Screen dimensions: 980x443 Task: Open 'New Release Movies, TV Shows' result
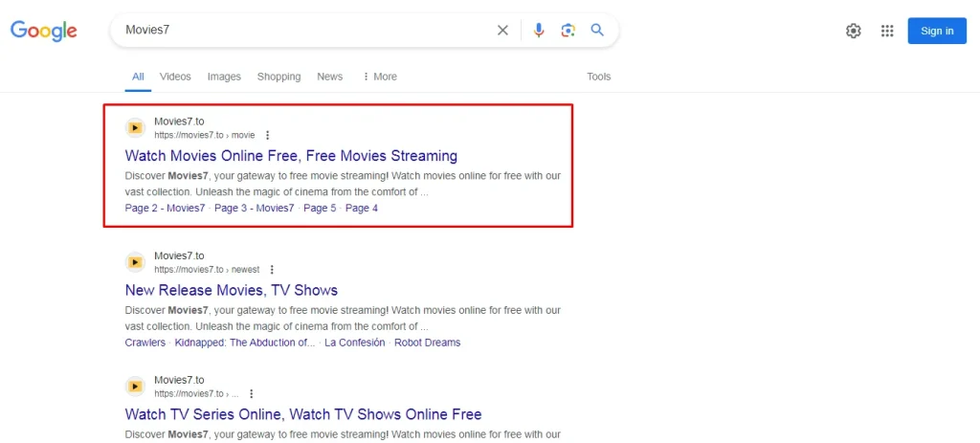point(232,290)
